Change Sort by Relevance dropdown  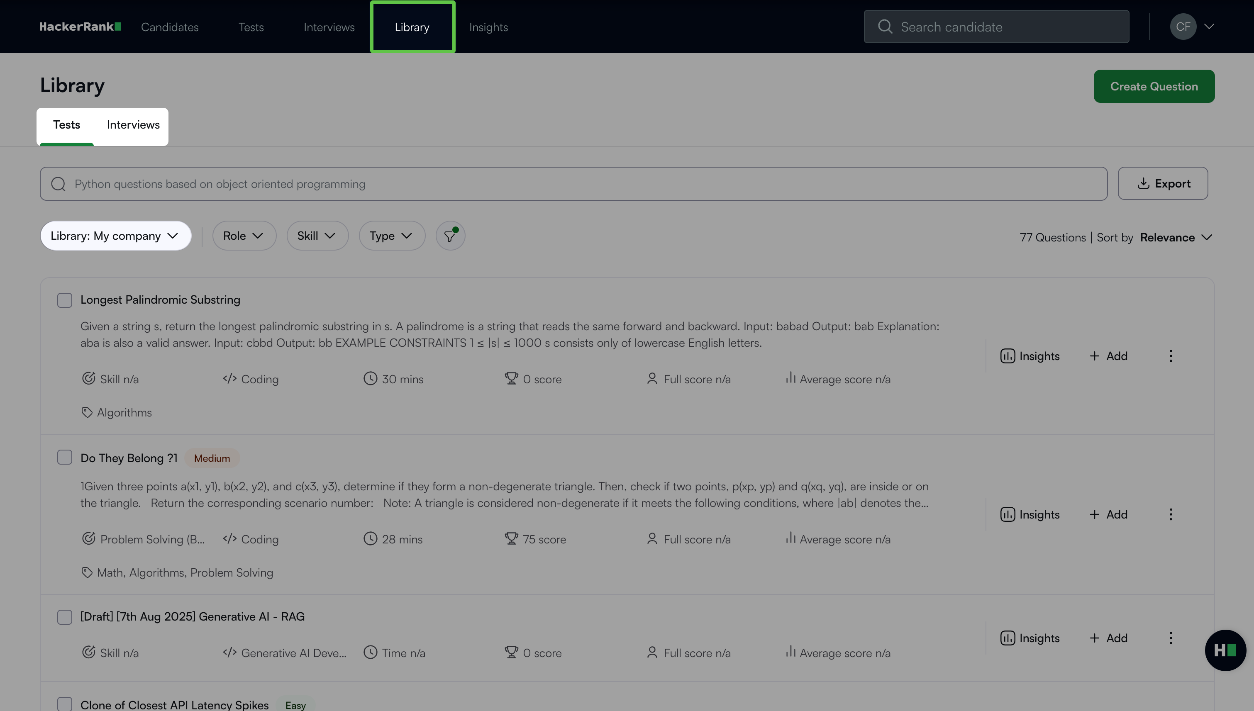coord(1175,237)
